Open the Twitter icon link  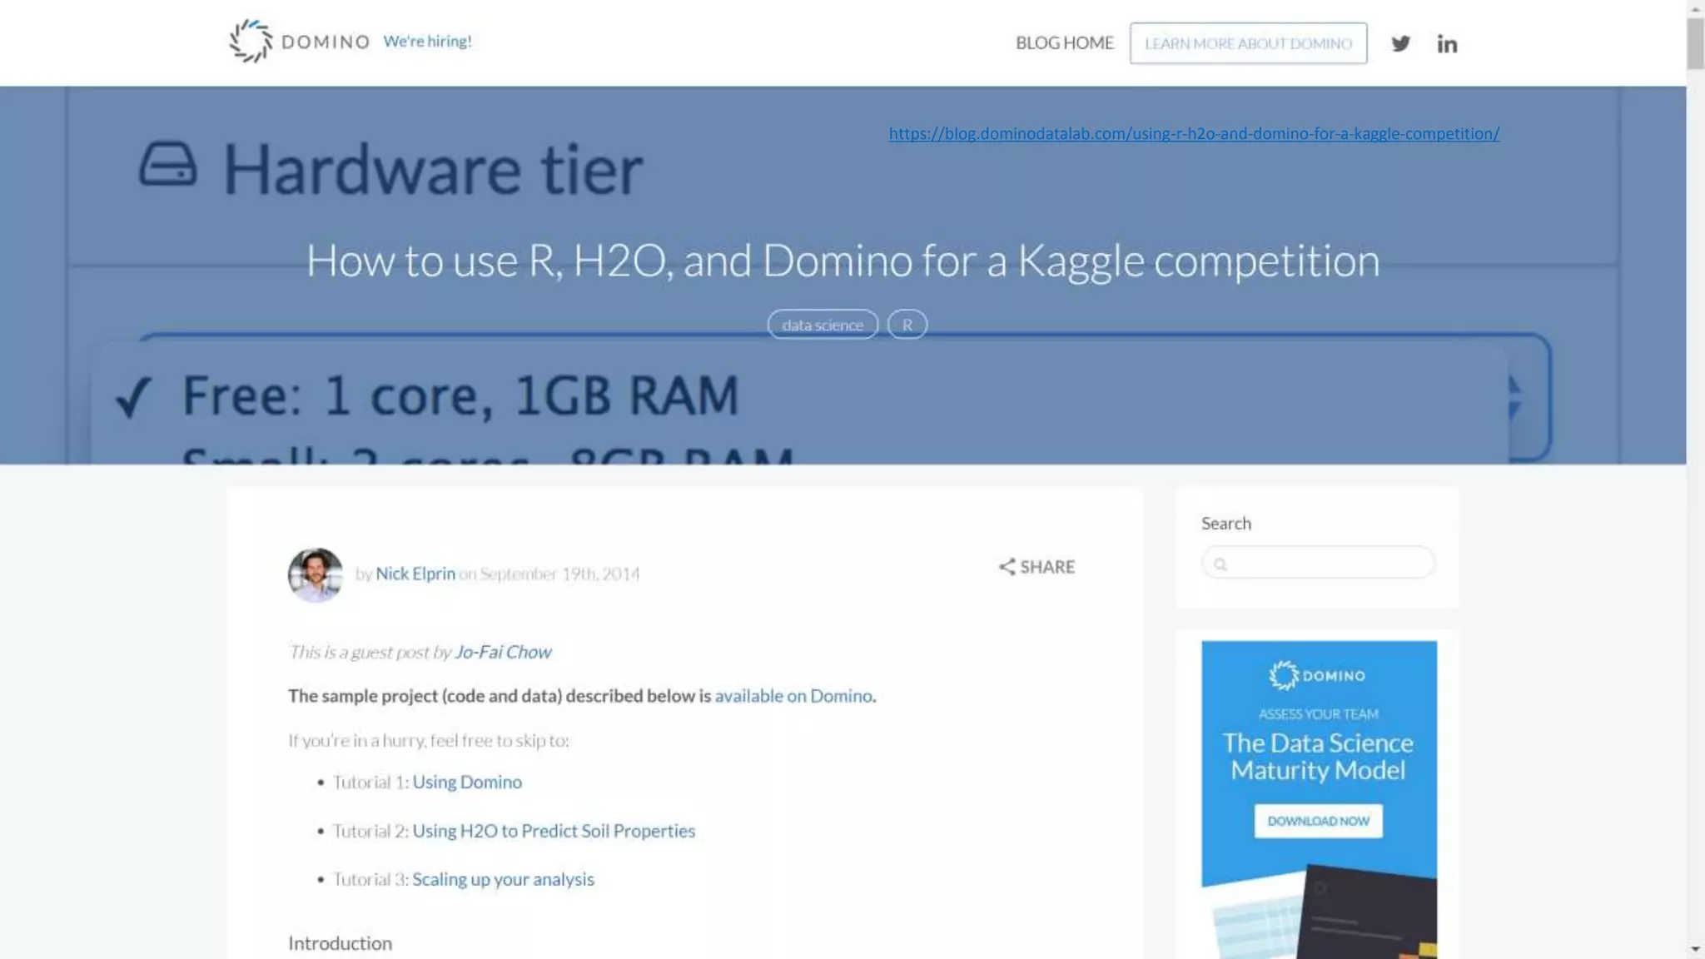(1401, 43)
